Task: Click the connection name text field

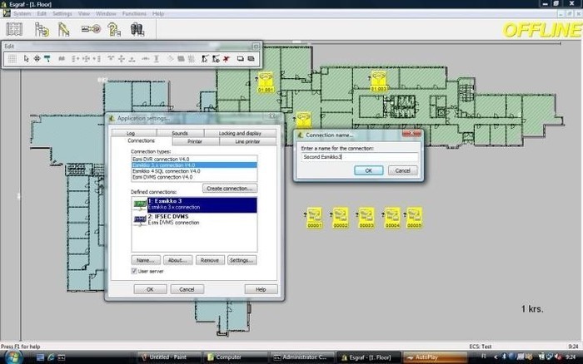Action: pyautogui.click(x=360, y=157)
